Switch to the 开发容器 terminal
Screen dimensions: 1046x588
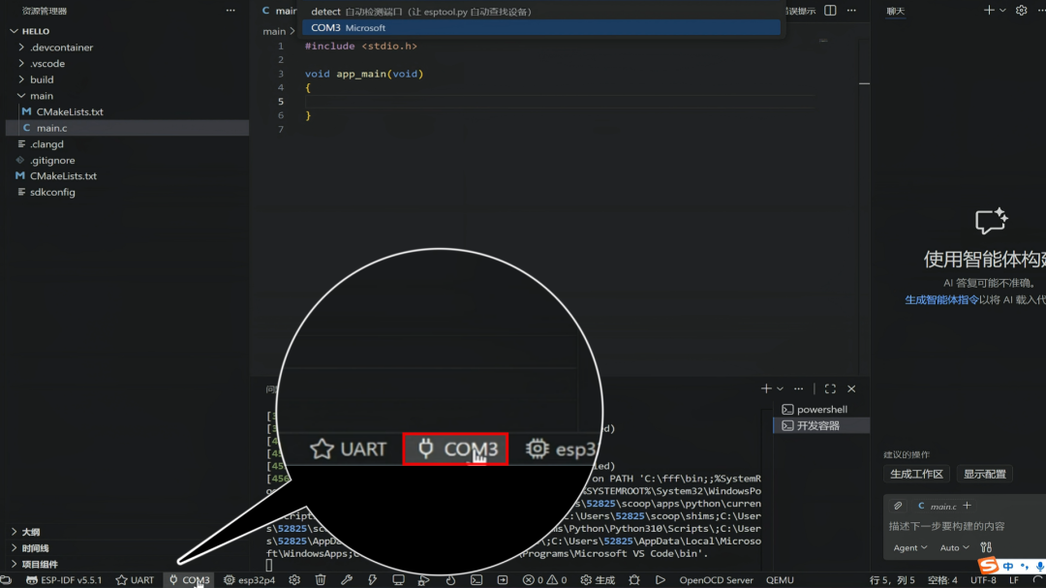(x=821, y=425)
